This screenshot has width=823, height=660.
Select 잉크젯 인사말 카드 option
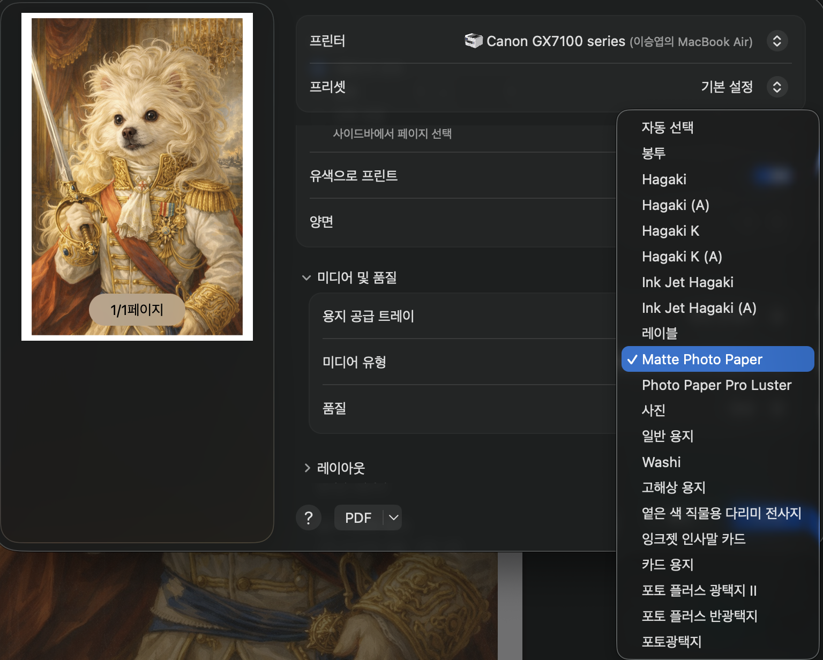(x=717, y=539)
